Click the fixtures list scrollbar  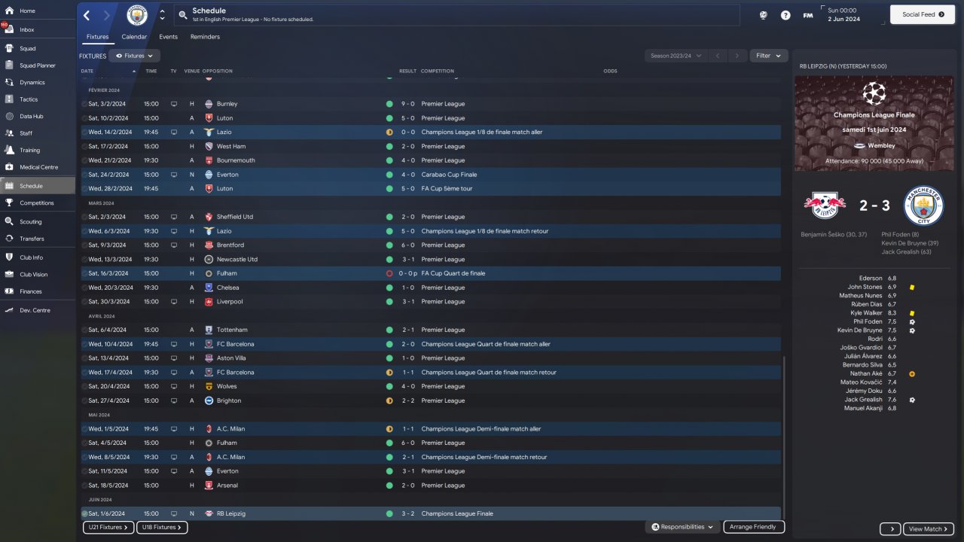tap(783, 437)
